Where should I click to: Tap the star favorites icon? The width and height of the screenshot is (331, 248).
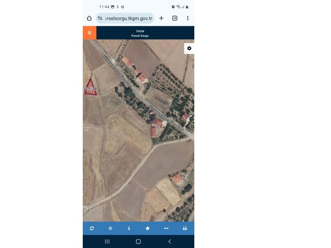point(148,229)
